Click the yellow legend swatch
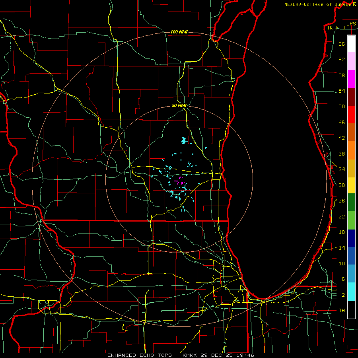The height and width of the screenshot is (358, 358). 351,185
